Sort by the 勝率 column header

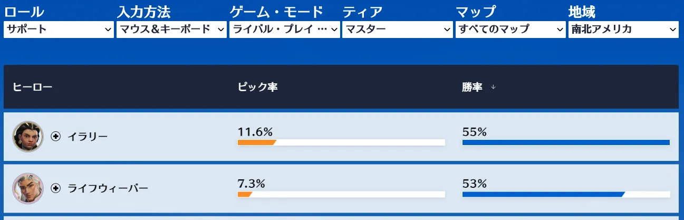tap(472, 87)
